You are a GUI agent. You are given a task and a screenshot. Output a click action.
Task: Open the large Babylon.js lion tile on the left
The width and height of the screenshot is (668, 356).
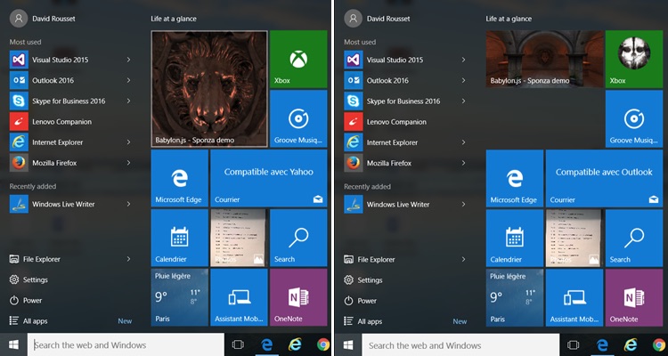point(209,88)
